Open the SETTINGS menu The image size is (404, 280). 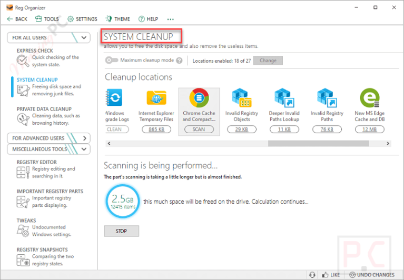click(83, 19)
